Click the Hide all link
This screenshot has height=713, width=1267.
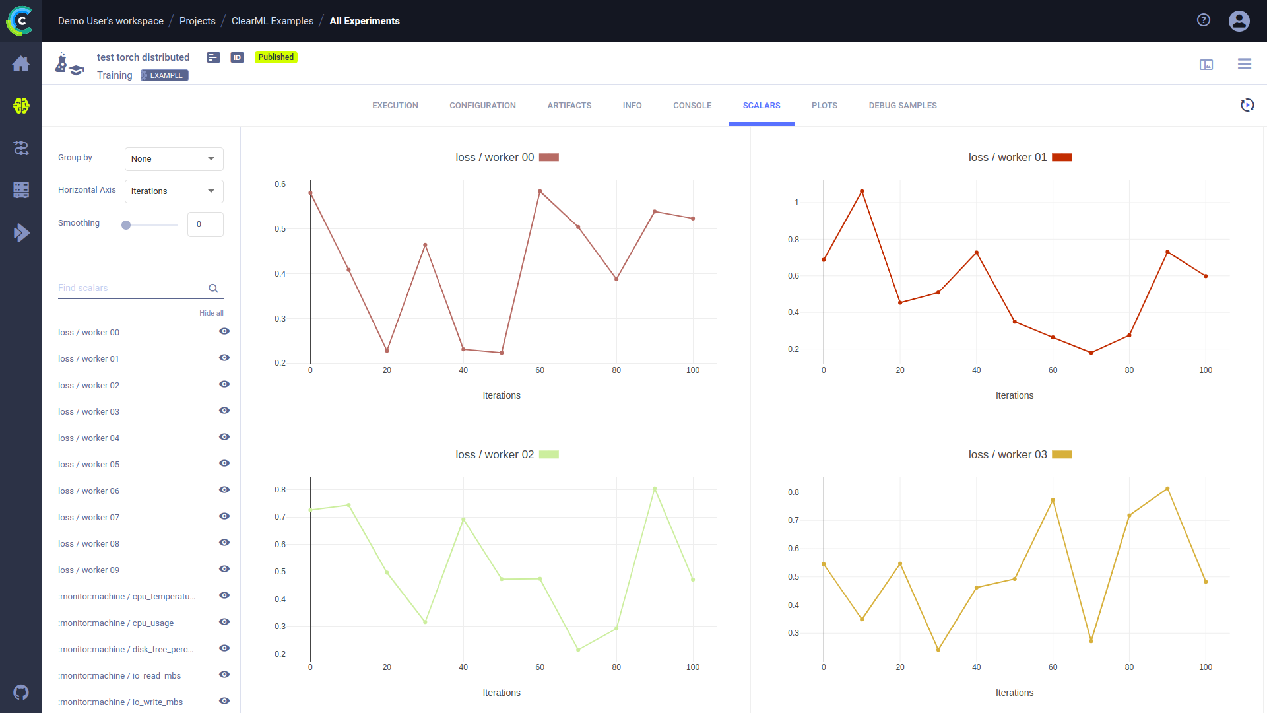(x=211, y=313)
